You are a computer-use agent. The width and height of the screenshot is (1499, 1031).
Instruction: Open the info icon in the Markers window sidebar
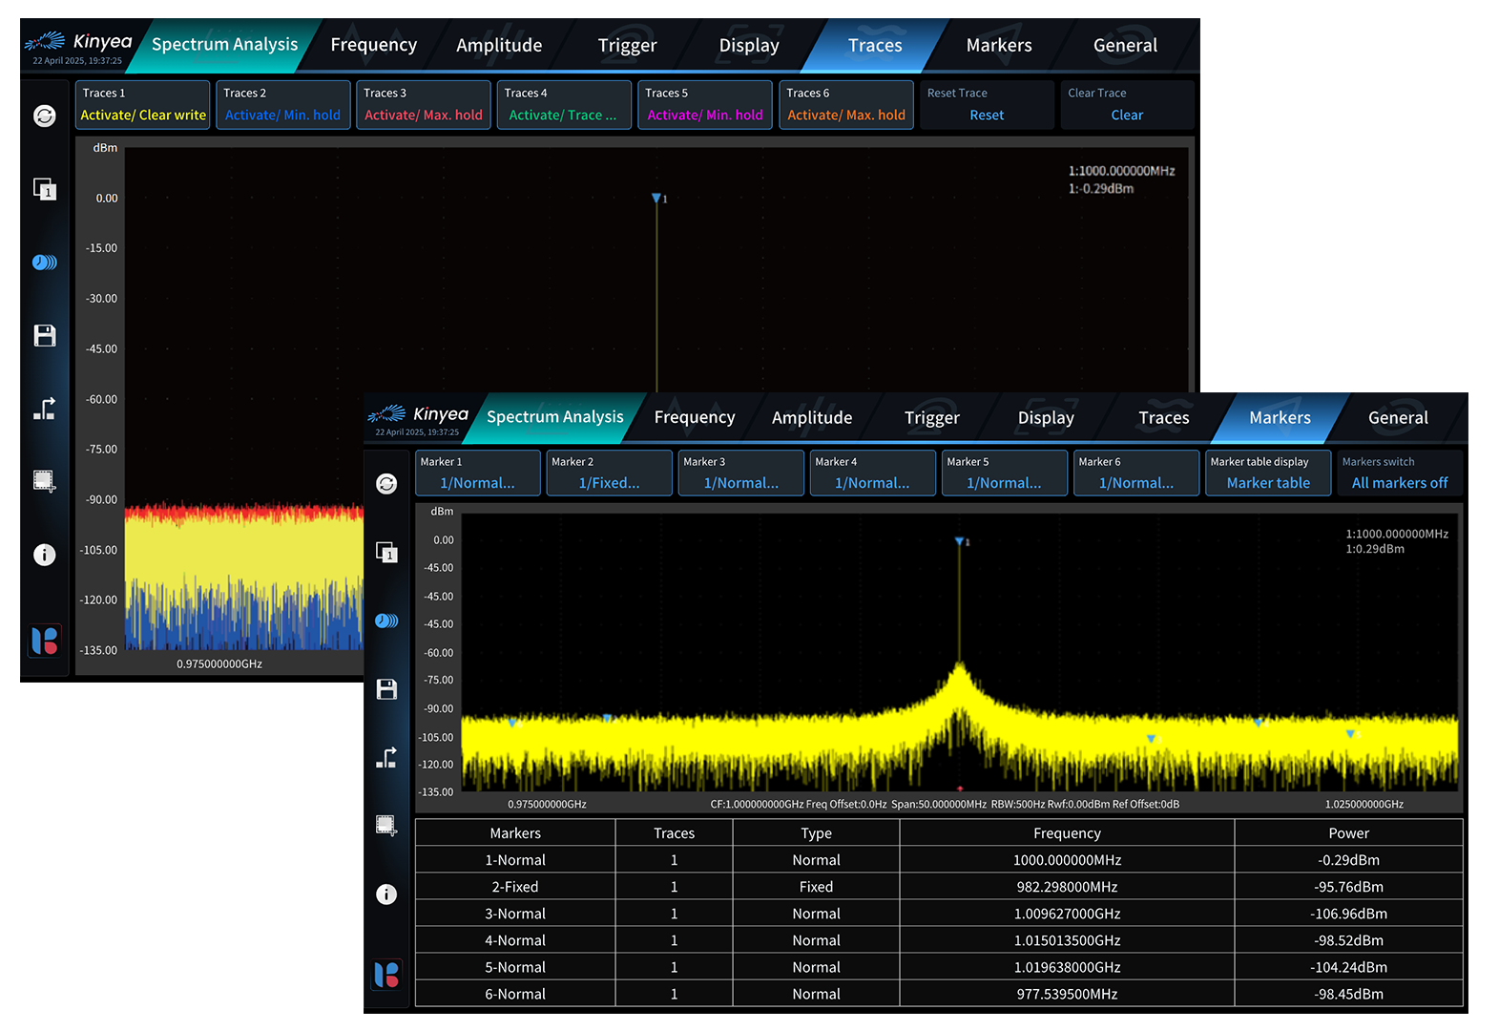tap(386, 894)
